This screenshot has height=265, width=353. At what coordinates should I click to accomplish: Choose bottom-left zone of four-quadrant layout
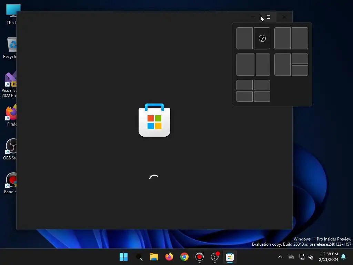[x=244, y=97]
